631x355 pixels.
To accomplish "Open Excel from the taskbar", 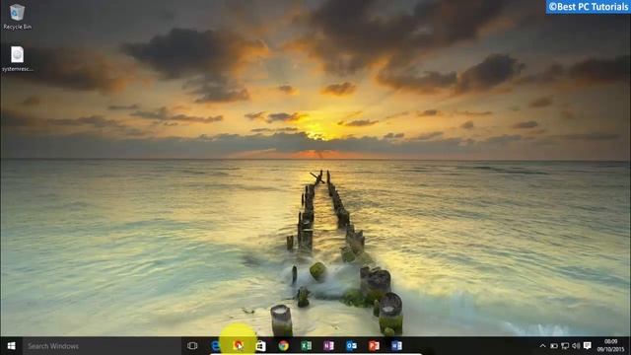I will tap(307, 346).
